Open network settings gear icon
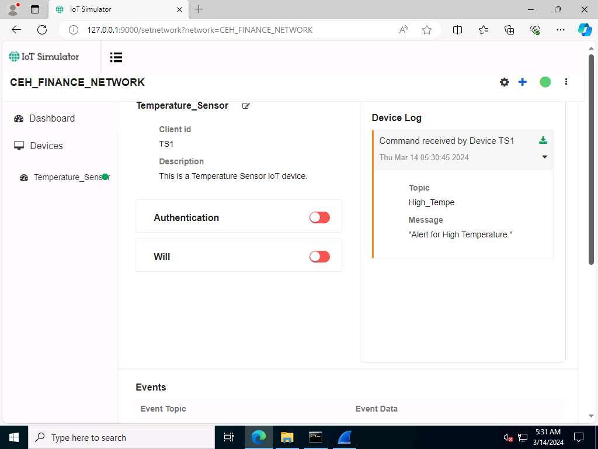Viewport: 598px width, 449px height. pos(504,82)
